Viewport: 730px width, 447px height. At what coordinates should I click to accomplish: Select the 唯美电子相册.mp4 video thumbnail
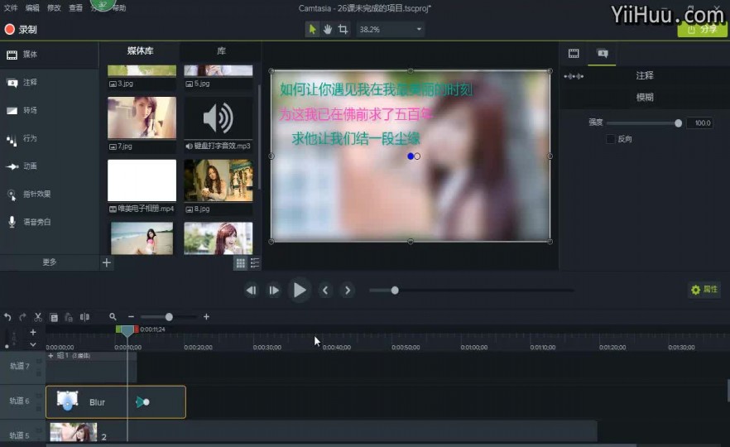142,180
